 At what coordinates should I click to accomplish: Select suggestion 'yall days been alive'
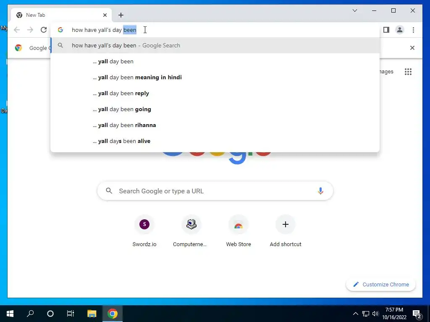click(x=215, y=141)
